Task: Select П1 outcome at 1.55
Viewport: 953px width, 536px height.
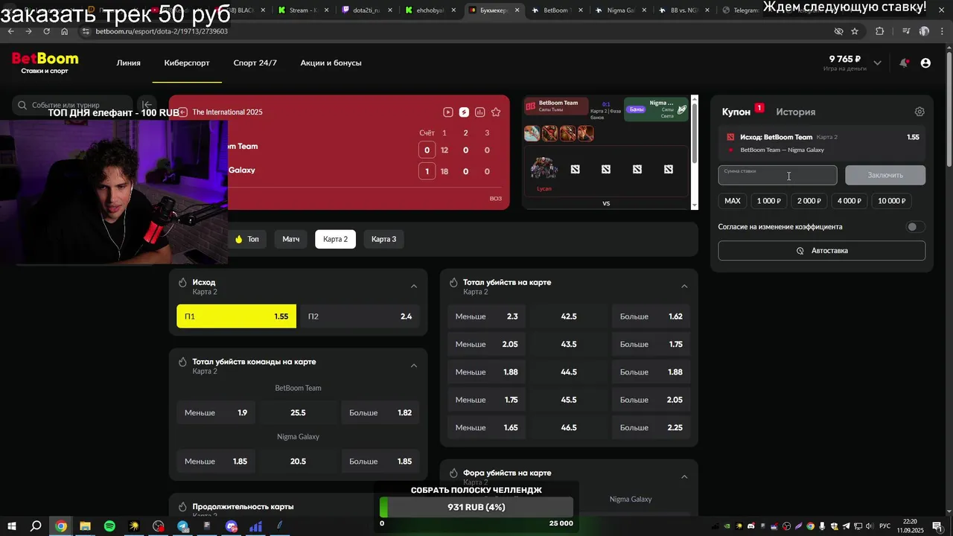Action: pyautogui.click(x=236, y=316)
